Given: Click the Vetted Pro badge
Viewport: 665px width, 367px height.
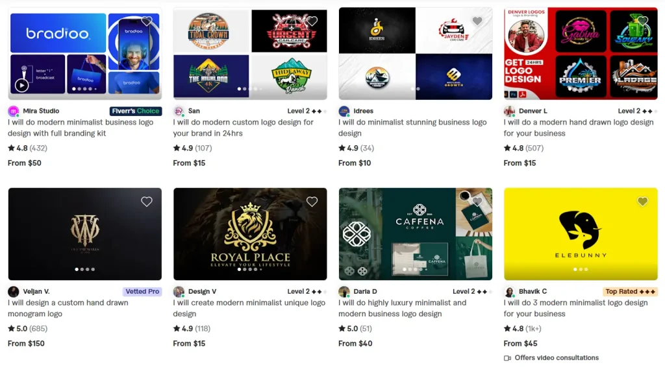Looking at the screenshot, I should click(142, 292).
